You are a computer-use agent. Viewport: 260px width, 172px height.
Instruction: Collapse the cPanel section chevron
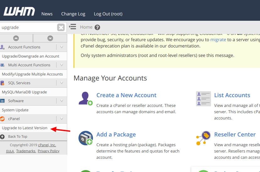pyautogui.click(x=62, y=119)
